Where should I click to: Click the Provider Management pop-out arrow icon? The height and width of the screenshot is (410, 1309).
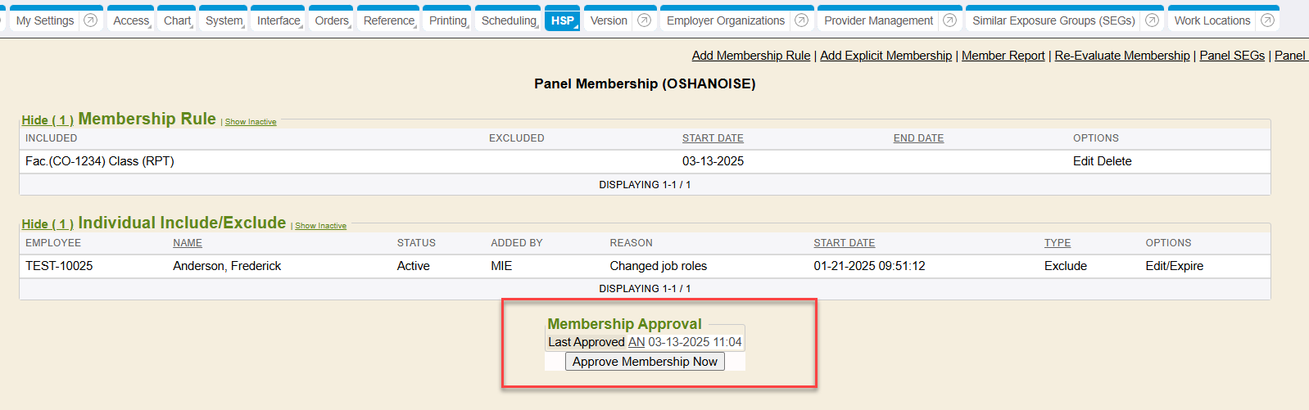coord(950,20)
